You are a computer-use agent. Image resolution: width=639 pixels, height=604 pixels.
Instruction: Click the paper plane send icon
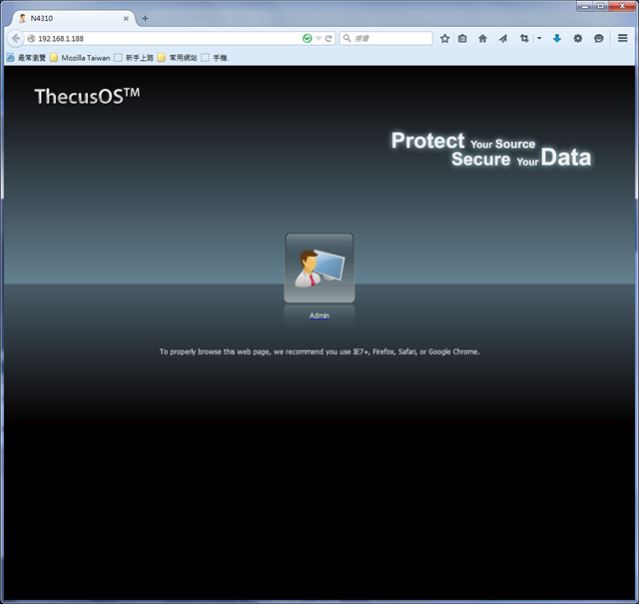[503, 38]
